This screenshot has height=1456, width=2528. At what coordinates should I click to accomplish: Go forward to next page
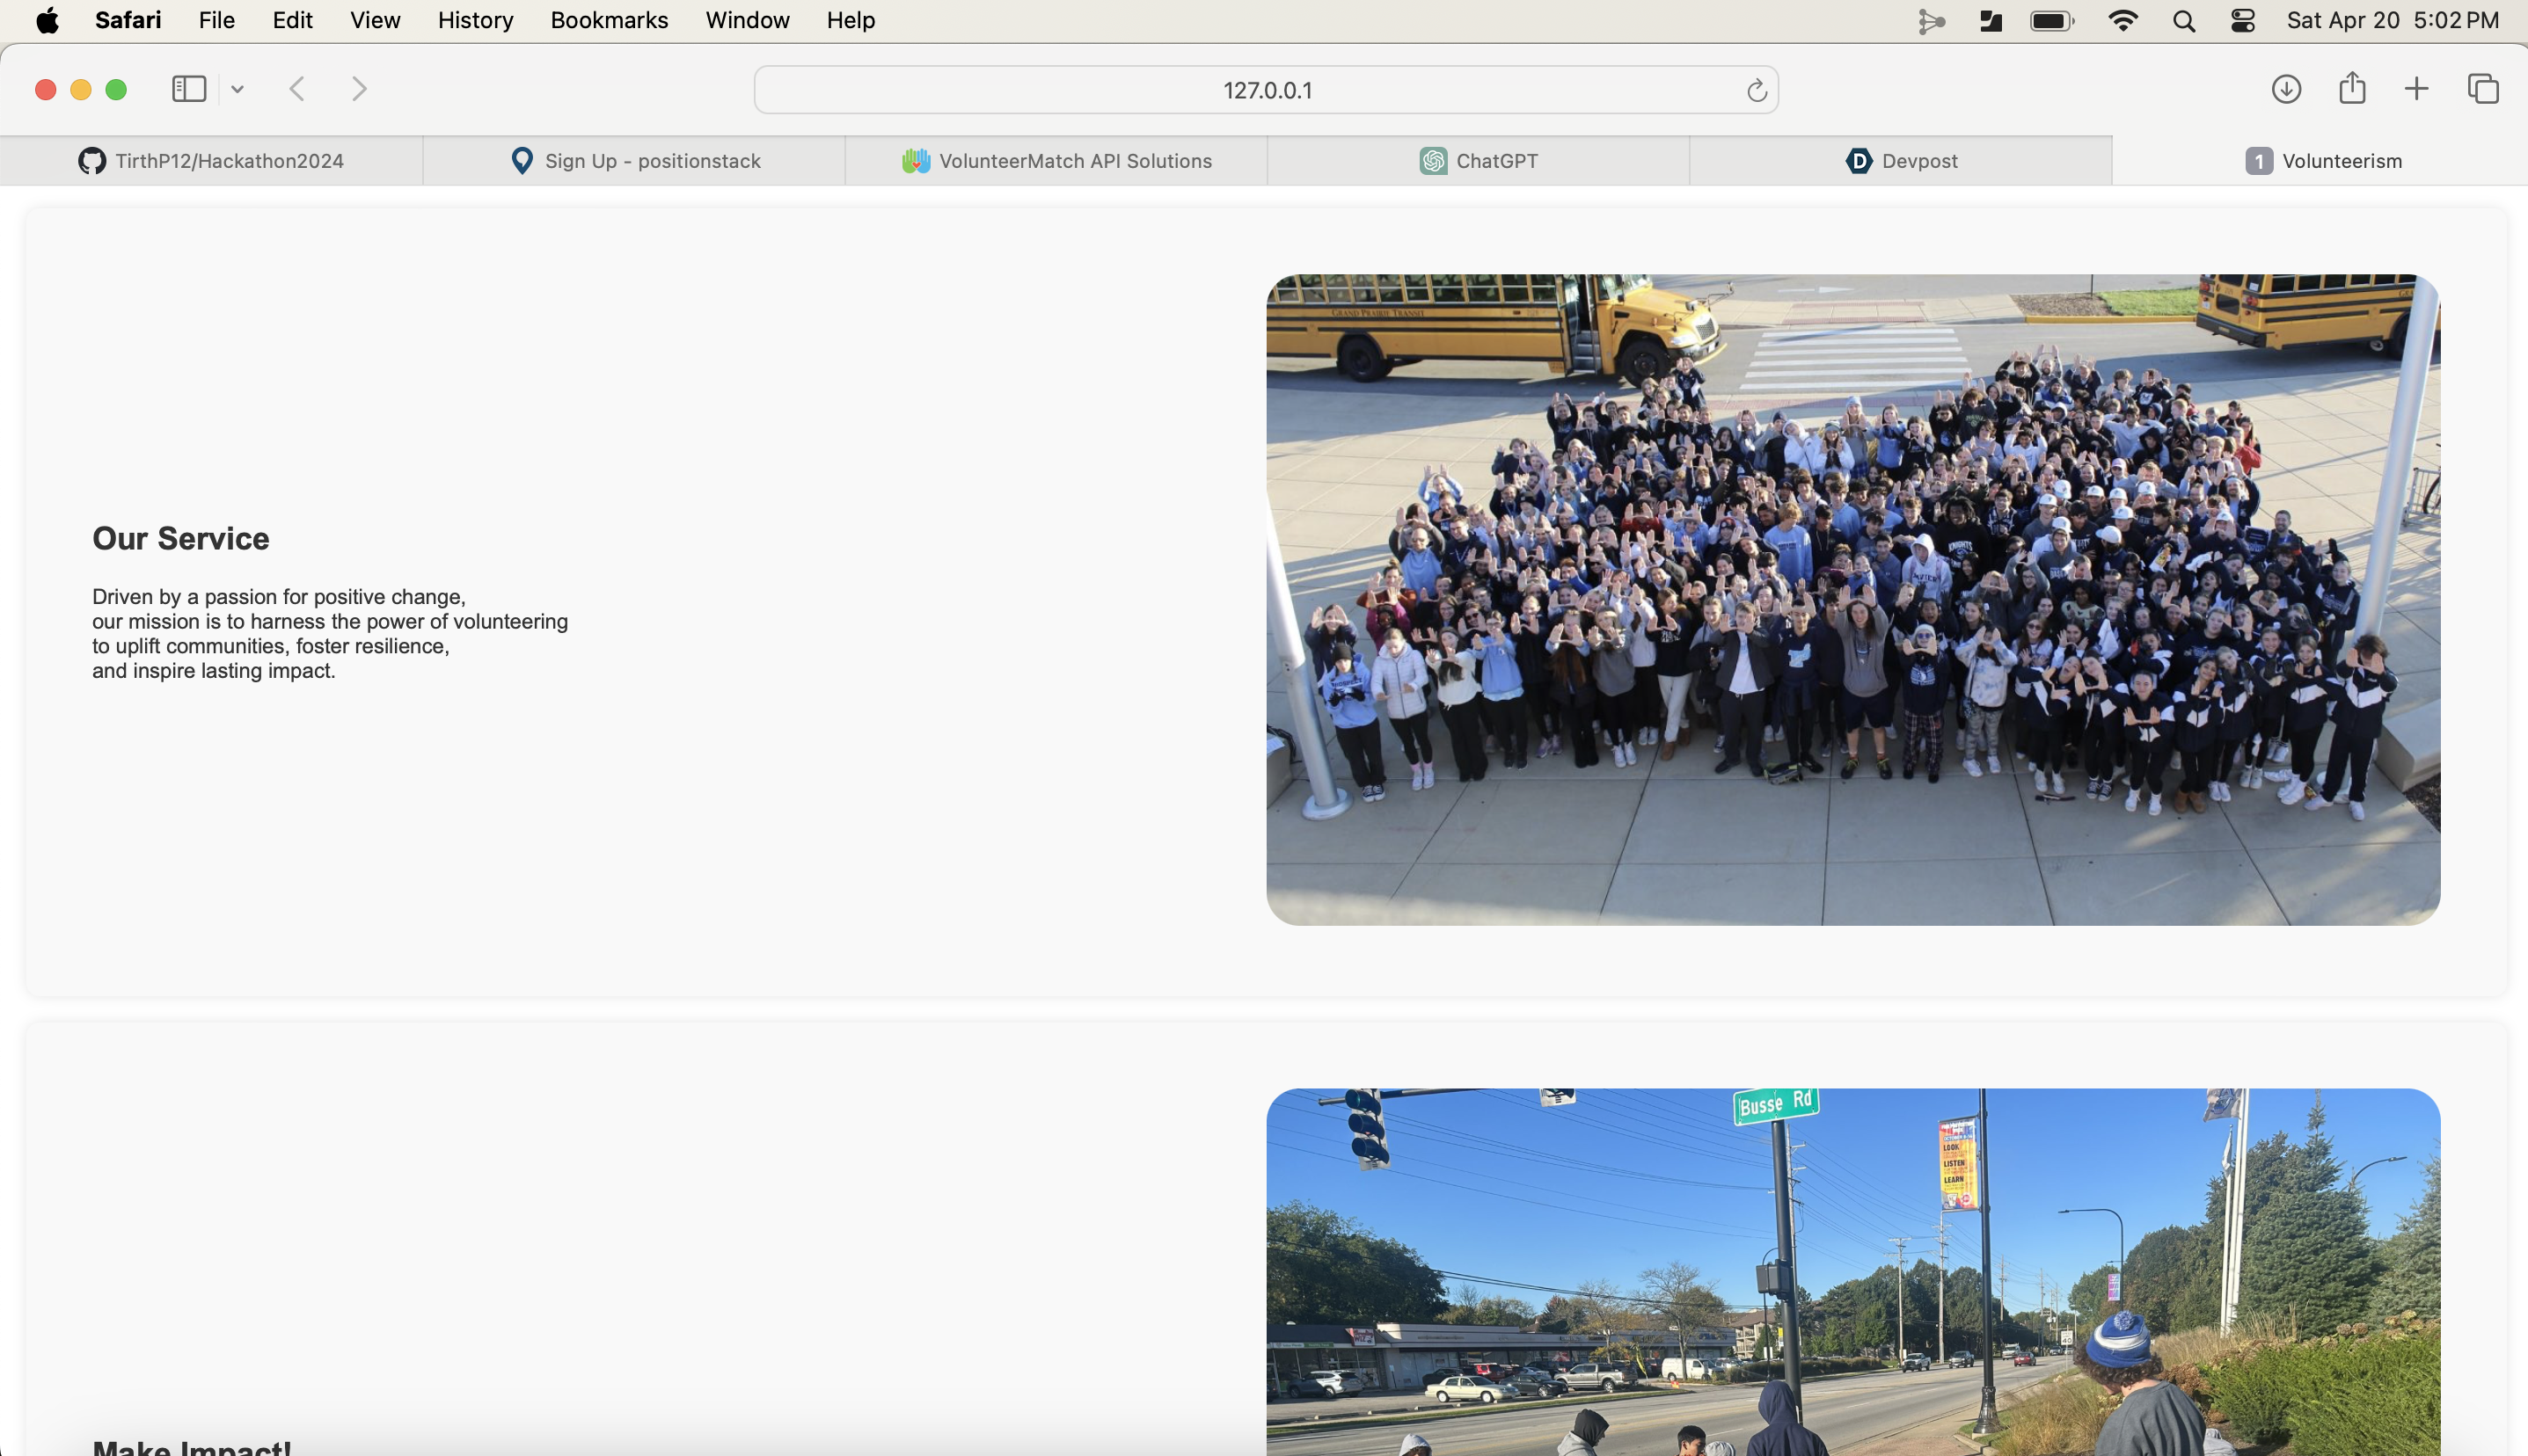[x=360, y=89]
